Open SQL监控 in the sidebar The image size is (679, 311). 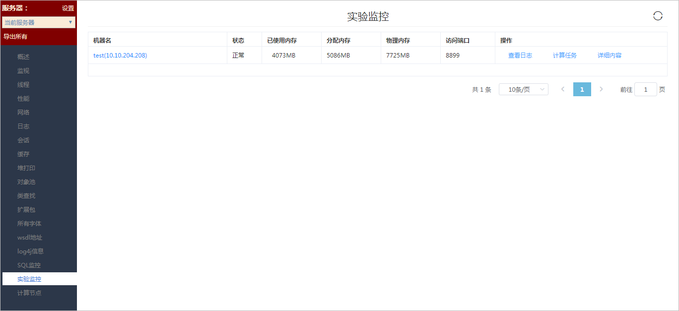point(29,265)
